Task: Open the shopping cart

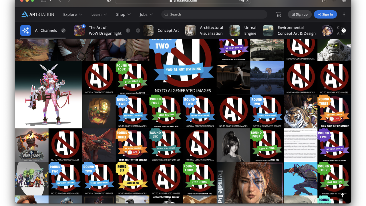Action: point(278,15)
